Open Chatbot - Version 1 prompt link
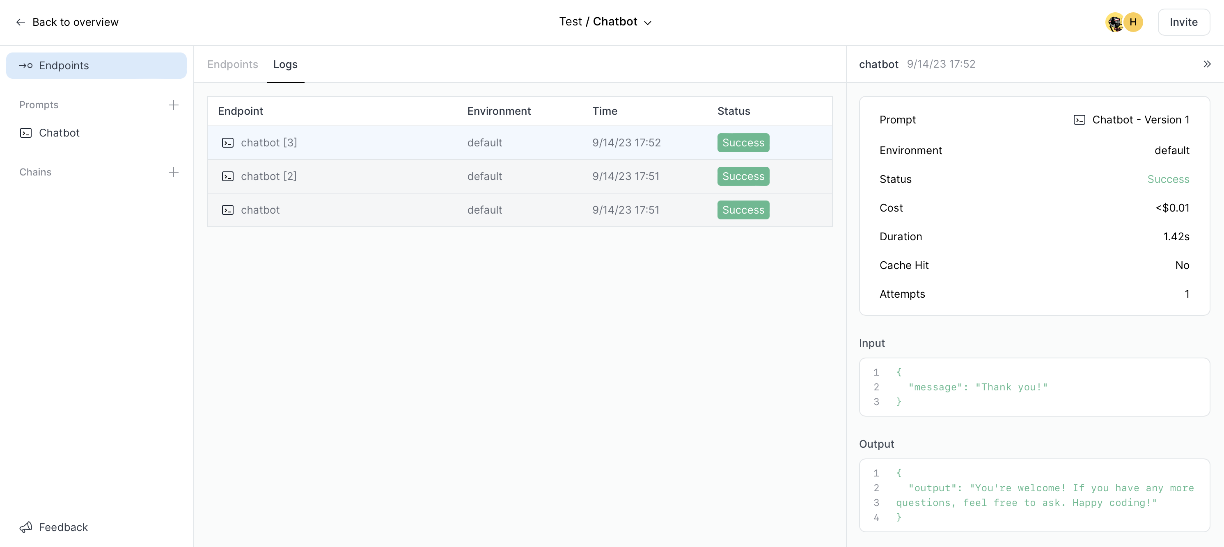 point(1140,120)
